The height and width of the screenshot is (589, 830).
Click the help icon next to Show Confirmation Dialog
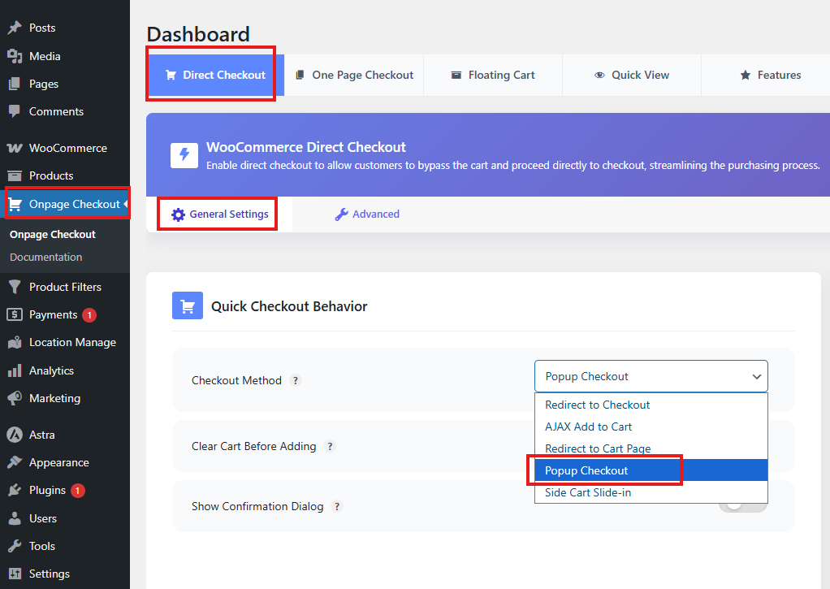tap(337, 506)
